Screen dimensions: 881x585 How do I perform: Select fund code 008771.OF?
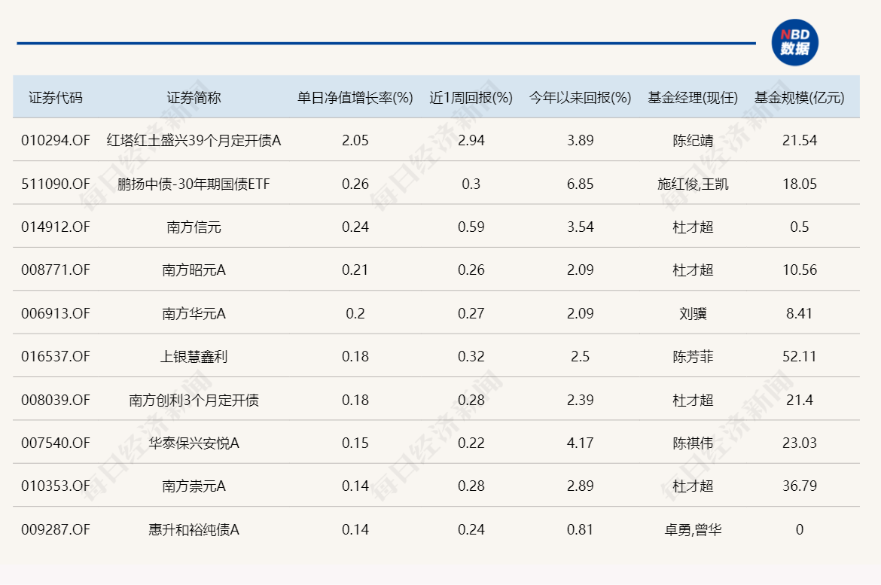click(x=56, y=270)
